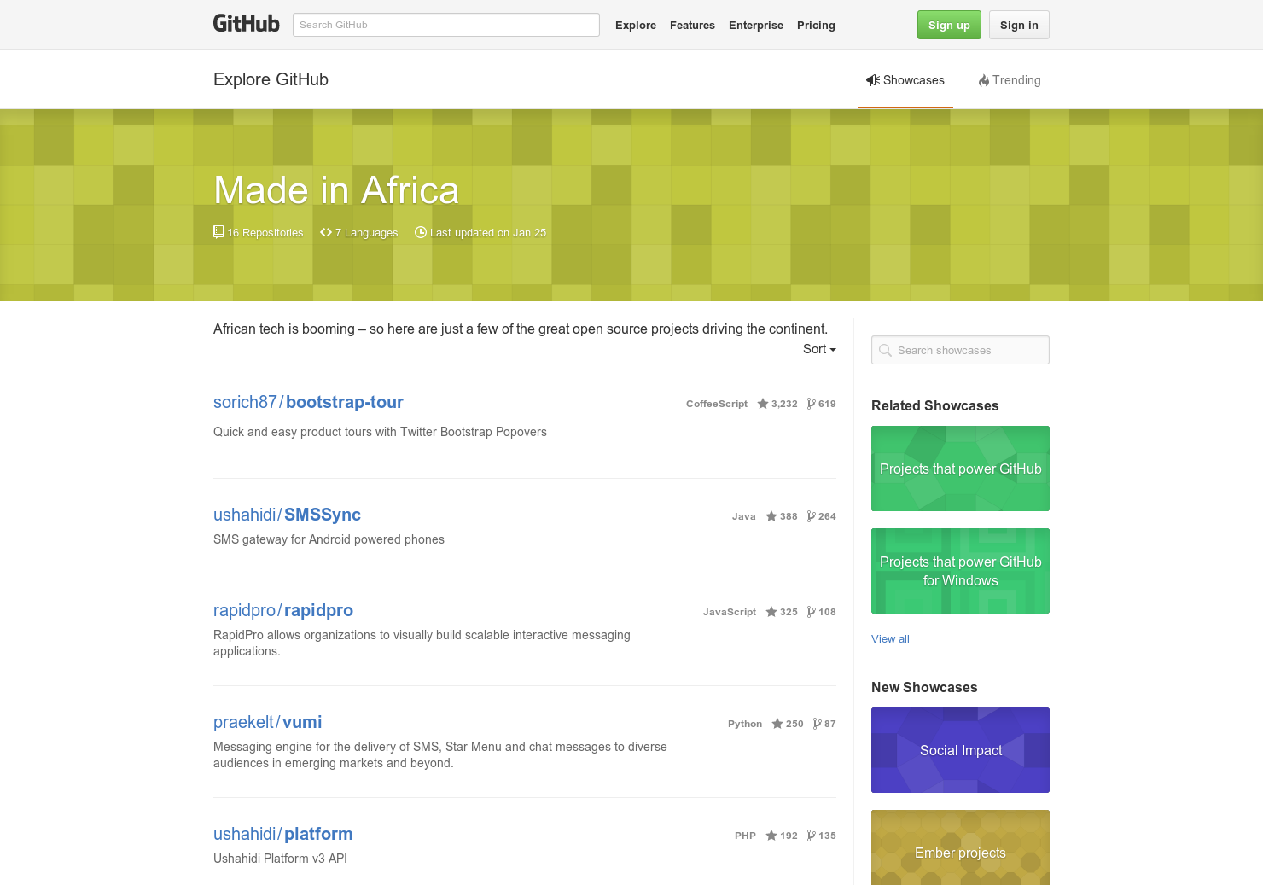
Task: Open the Explore menu item
Action: coord(636,26)
